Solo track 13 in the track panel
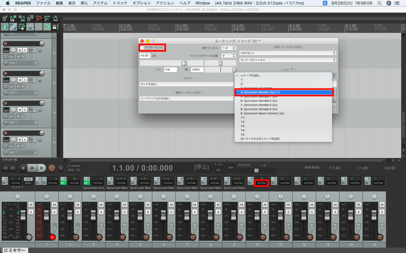Viewport: 406px width, 253px height. click(x=25, y=80)
